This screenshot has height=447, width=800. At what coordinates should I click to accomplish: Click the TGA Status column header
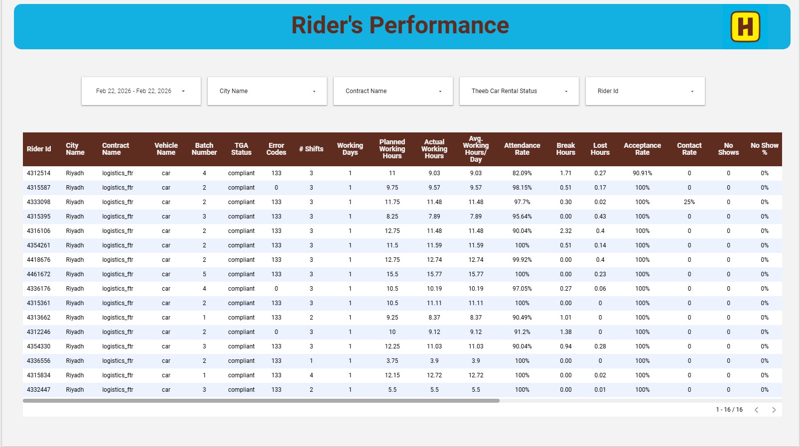tap(241, 149)
